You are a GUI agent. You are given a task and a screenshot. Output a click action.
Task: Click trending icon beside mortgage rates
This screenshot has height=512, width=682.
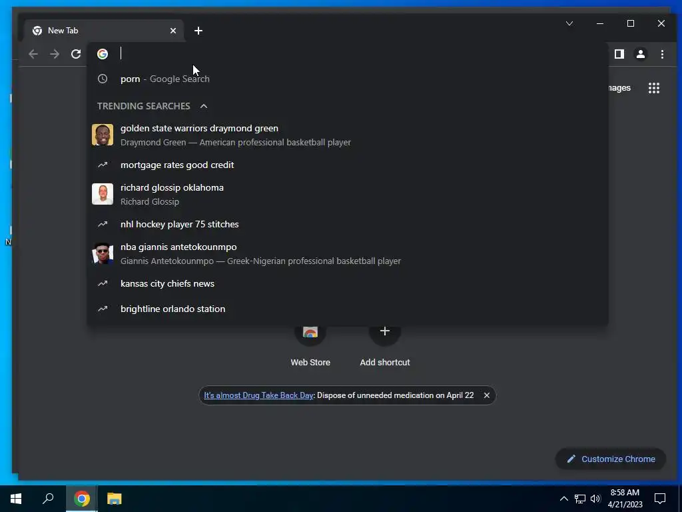pos(103,165)
